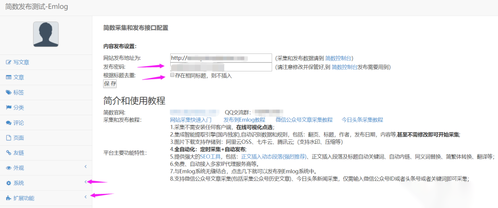Click the 简数采集和发布接口配置 heading

(x=136, y=28)
